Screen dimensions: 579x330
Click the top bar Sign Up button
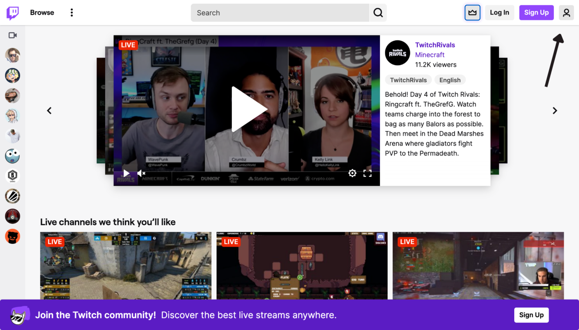536,13
